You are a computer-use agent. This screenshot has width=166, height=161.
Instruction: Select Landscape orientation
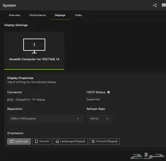click(19, 141)
